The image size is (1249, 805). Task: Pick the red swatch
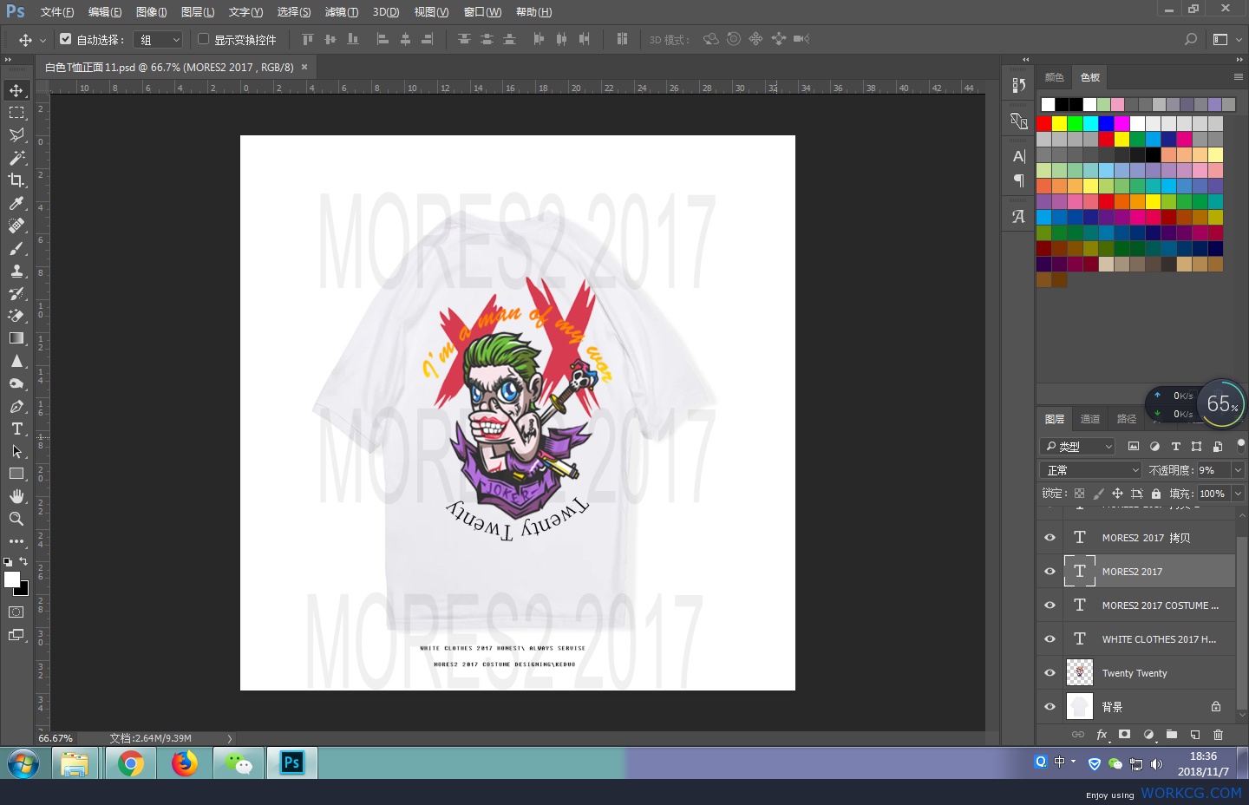(1044, 123)
